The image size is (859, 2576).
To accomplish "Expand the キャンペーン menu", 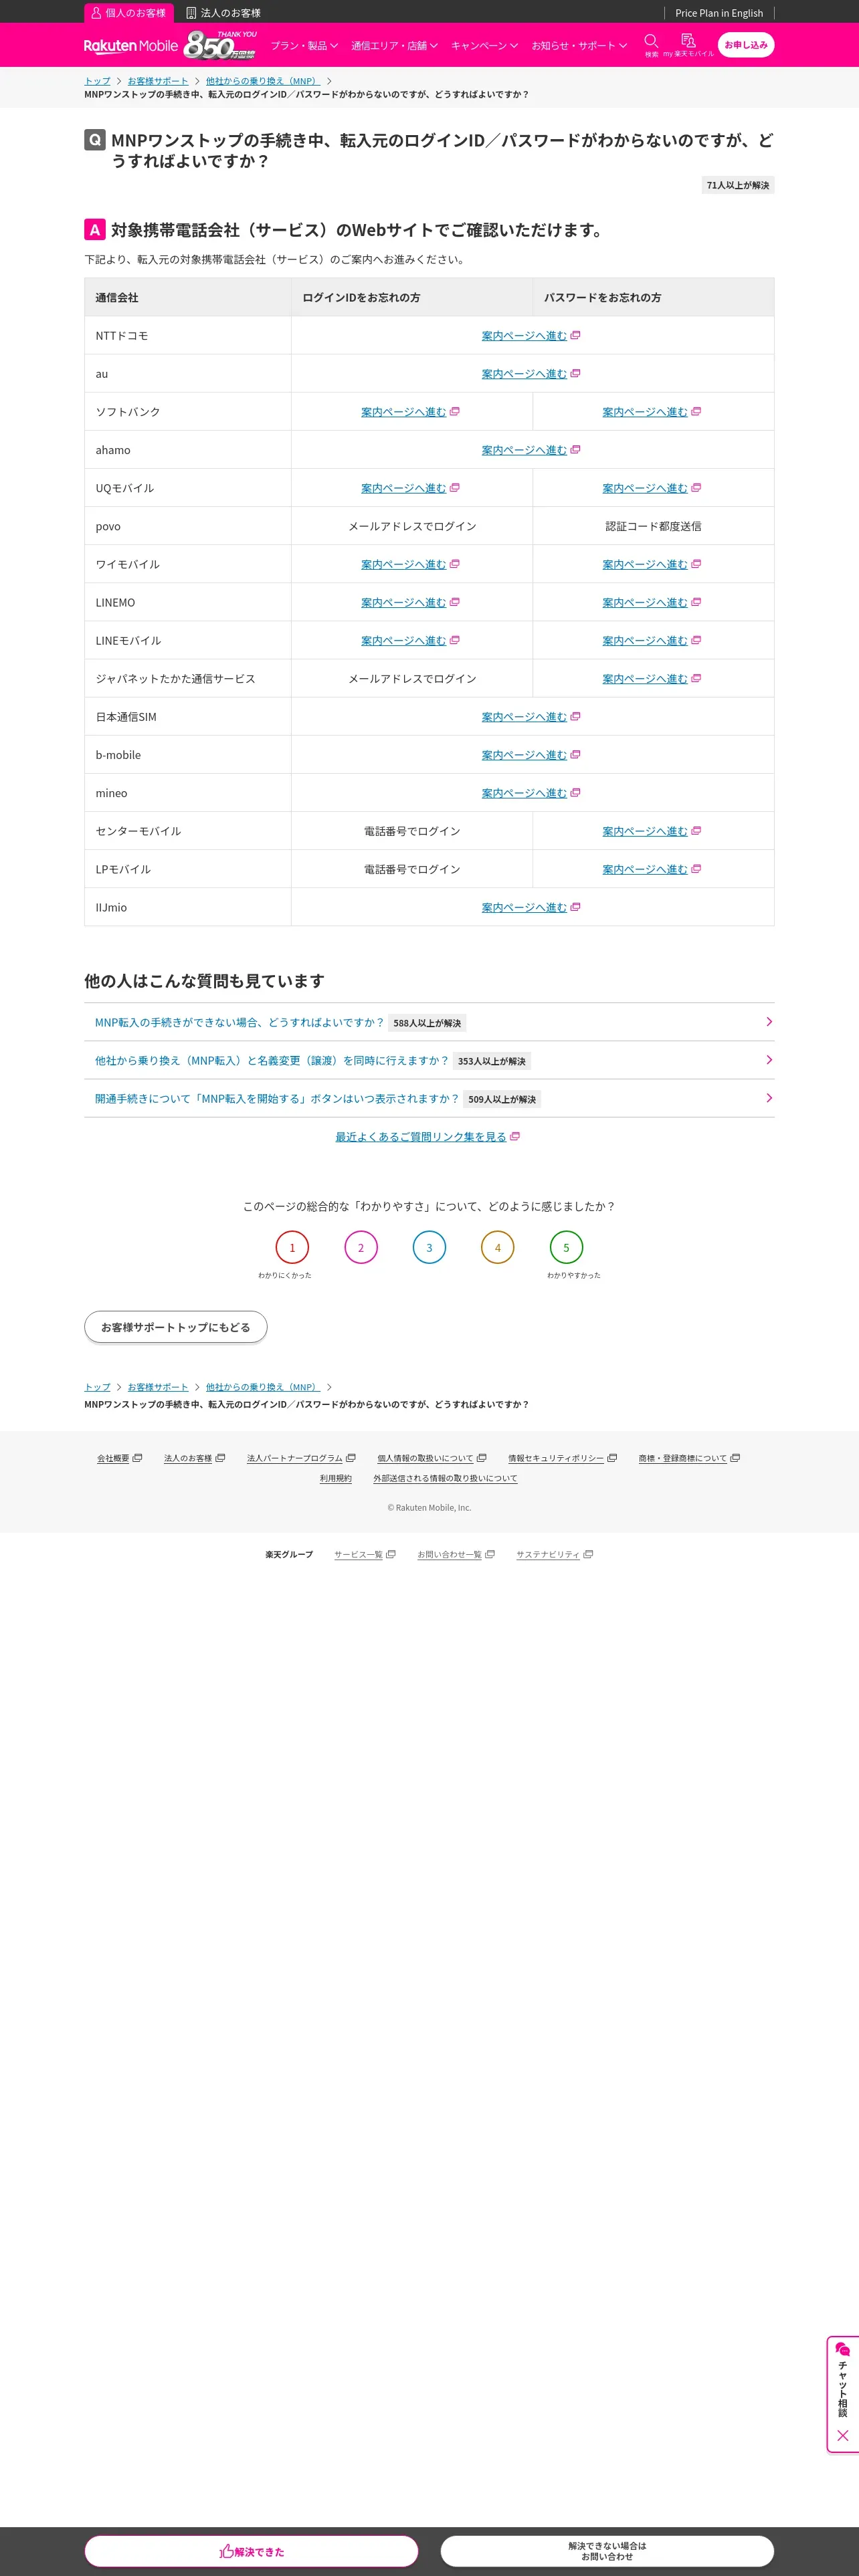I will 484,45.
